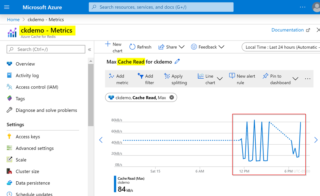Click the Access keys key icon
The height and width of the screenshot is (196, 320).
pyautogui.click(x=9, y=136)
